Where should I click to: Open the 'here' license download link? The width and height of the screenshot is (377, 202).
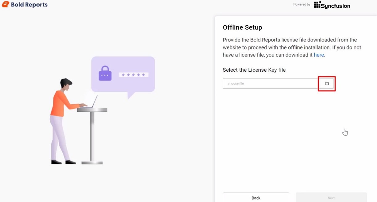pyautogui.click(x=319, y=55)
